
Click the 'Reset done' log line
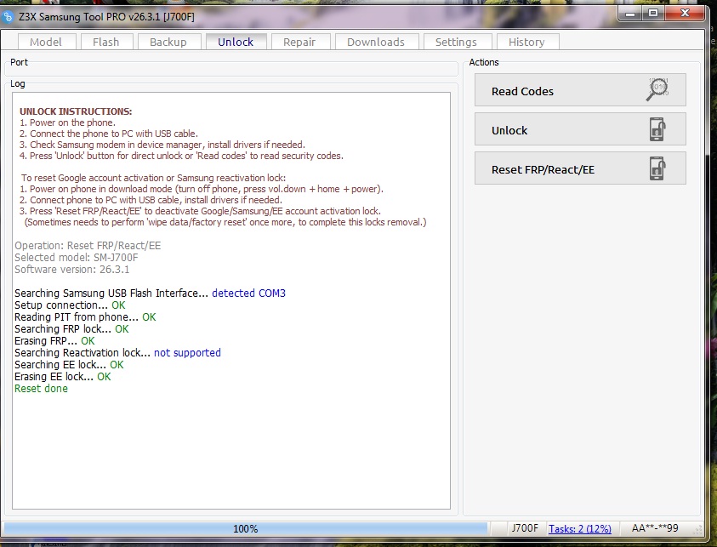click(x=41, y=388)
